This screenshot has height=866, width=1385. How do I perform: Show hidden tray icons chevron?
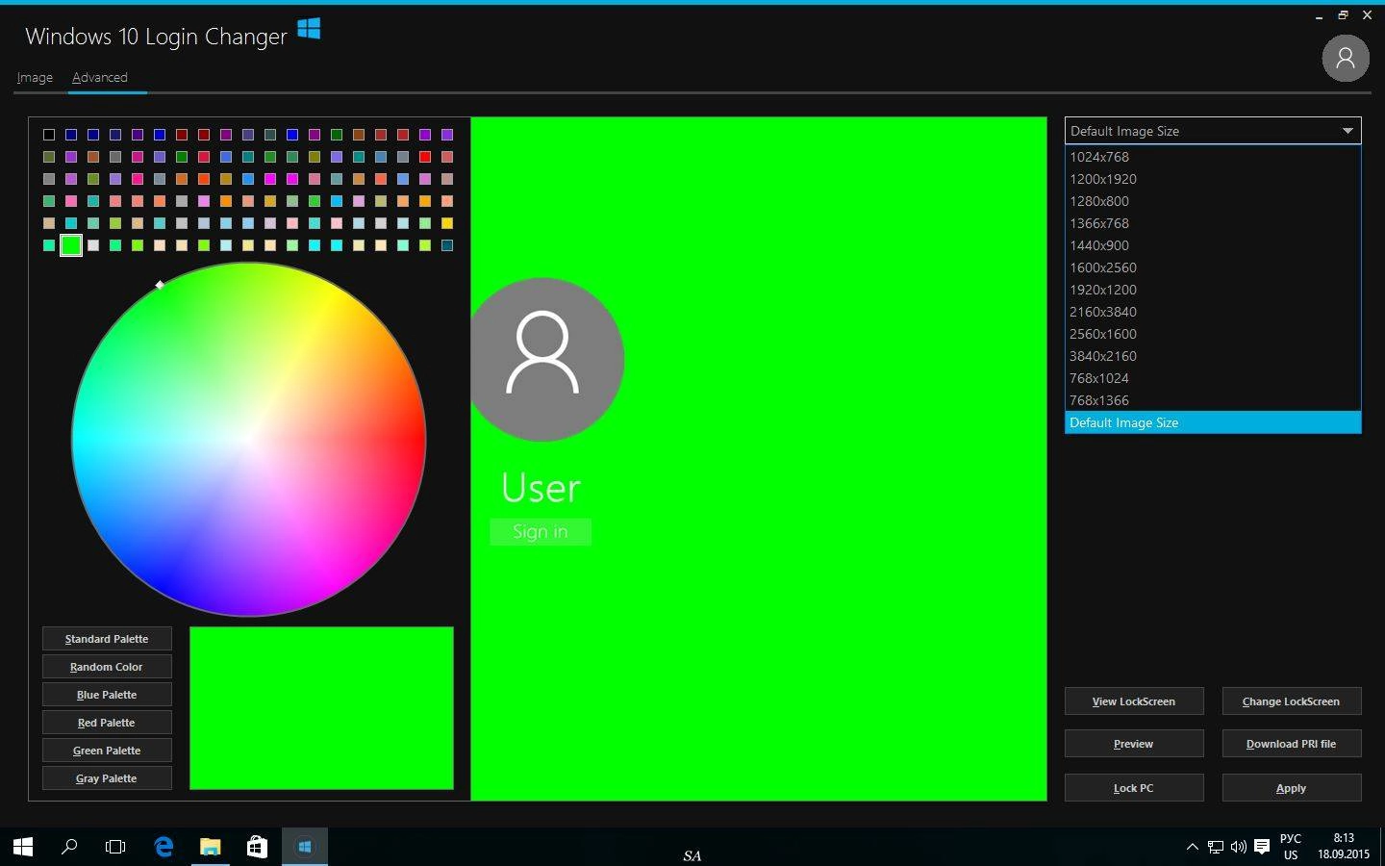tap(1193, 847)
